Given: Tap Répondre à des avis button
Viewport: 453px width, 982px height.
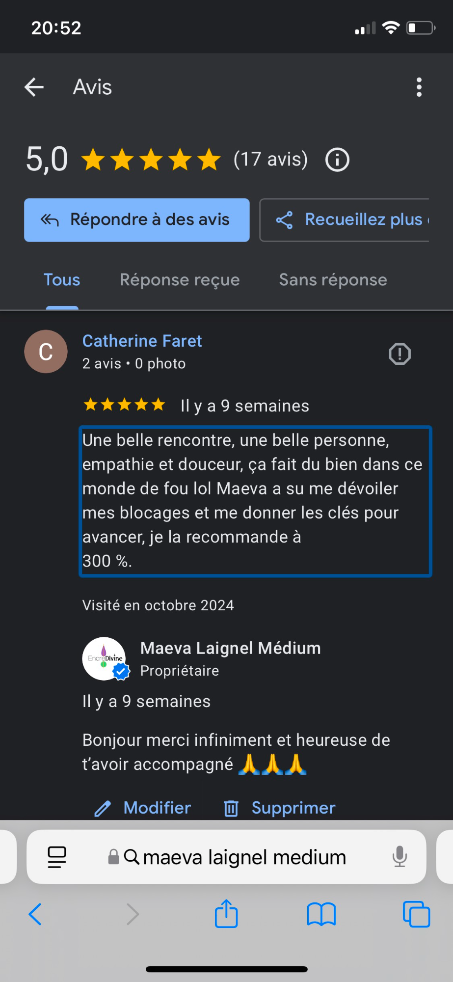Looking at the screenshot, I should 137,220.
